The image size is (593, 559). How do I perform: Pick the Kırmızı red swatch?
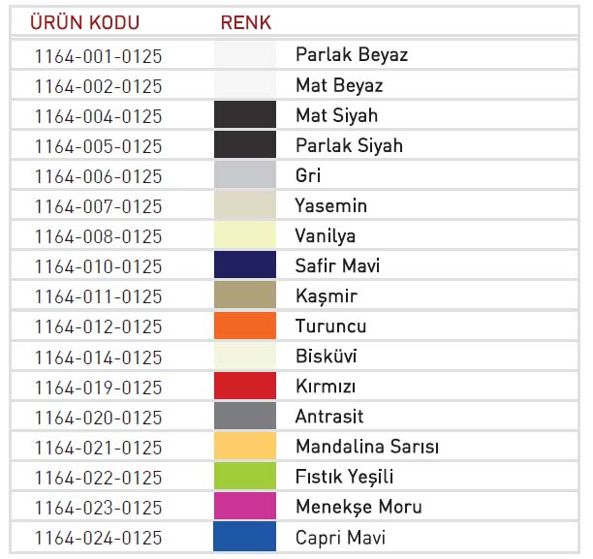click(x=245, y=387)
